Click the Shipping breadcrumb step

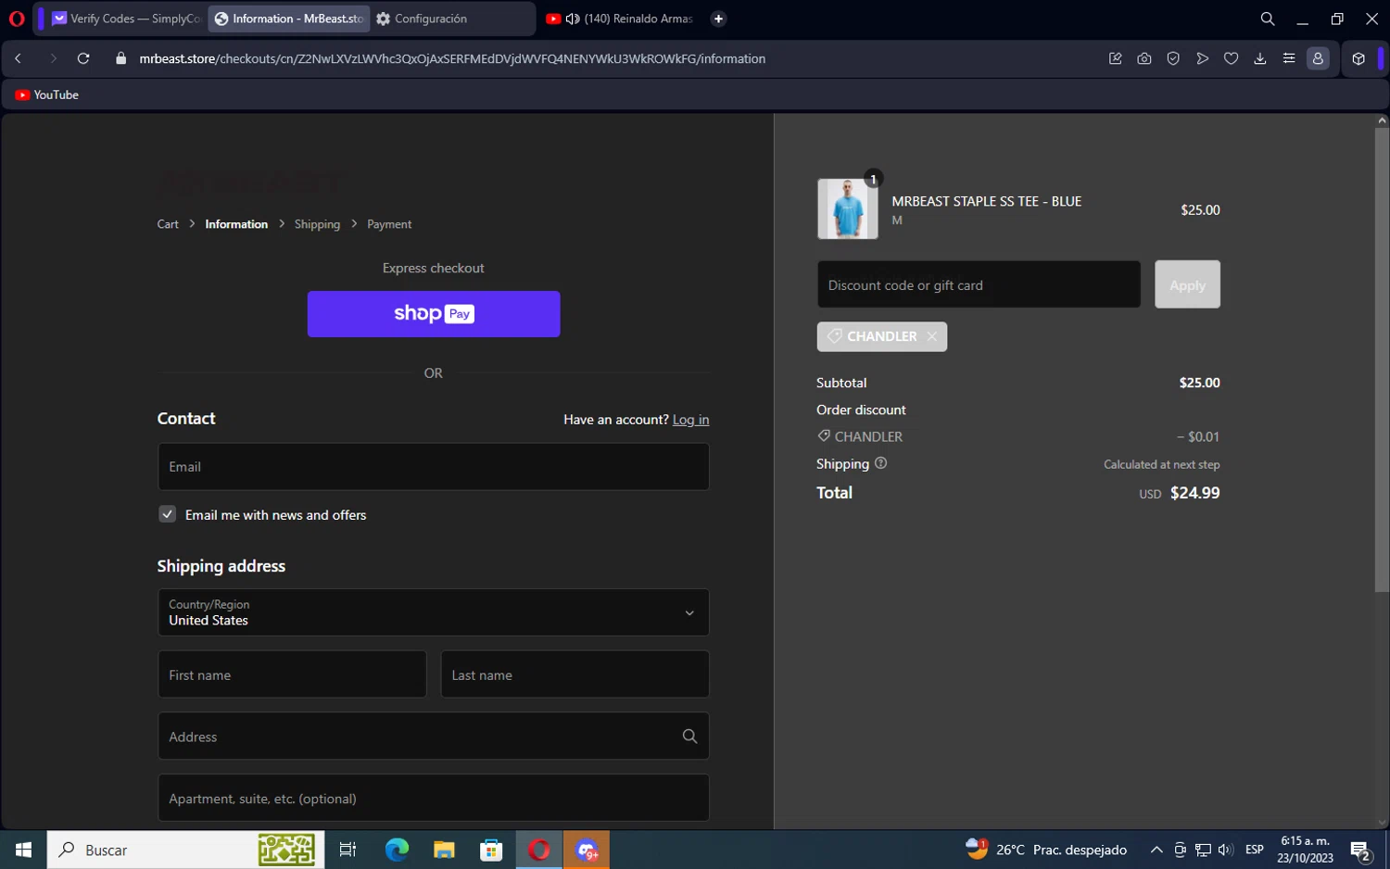(317, 224)
